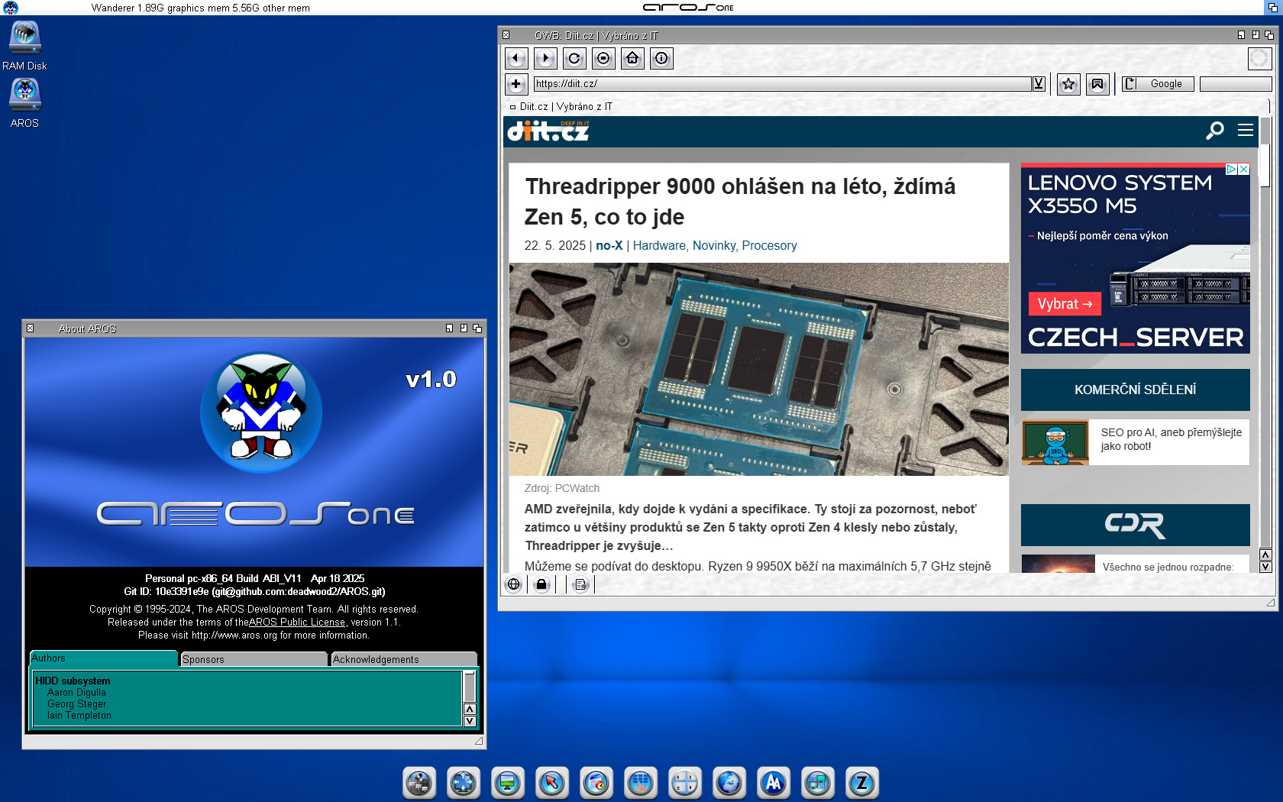
Task: Click the SEO robot thumbnail
Action: [x=1055, y=443]
